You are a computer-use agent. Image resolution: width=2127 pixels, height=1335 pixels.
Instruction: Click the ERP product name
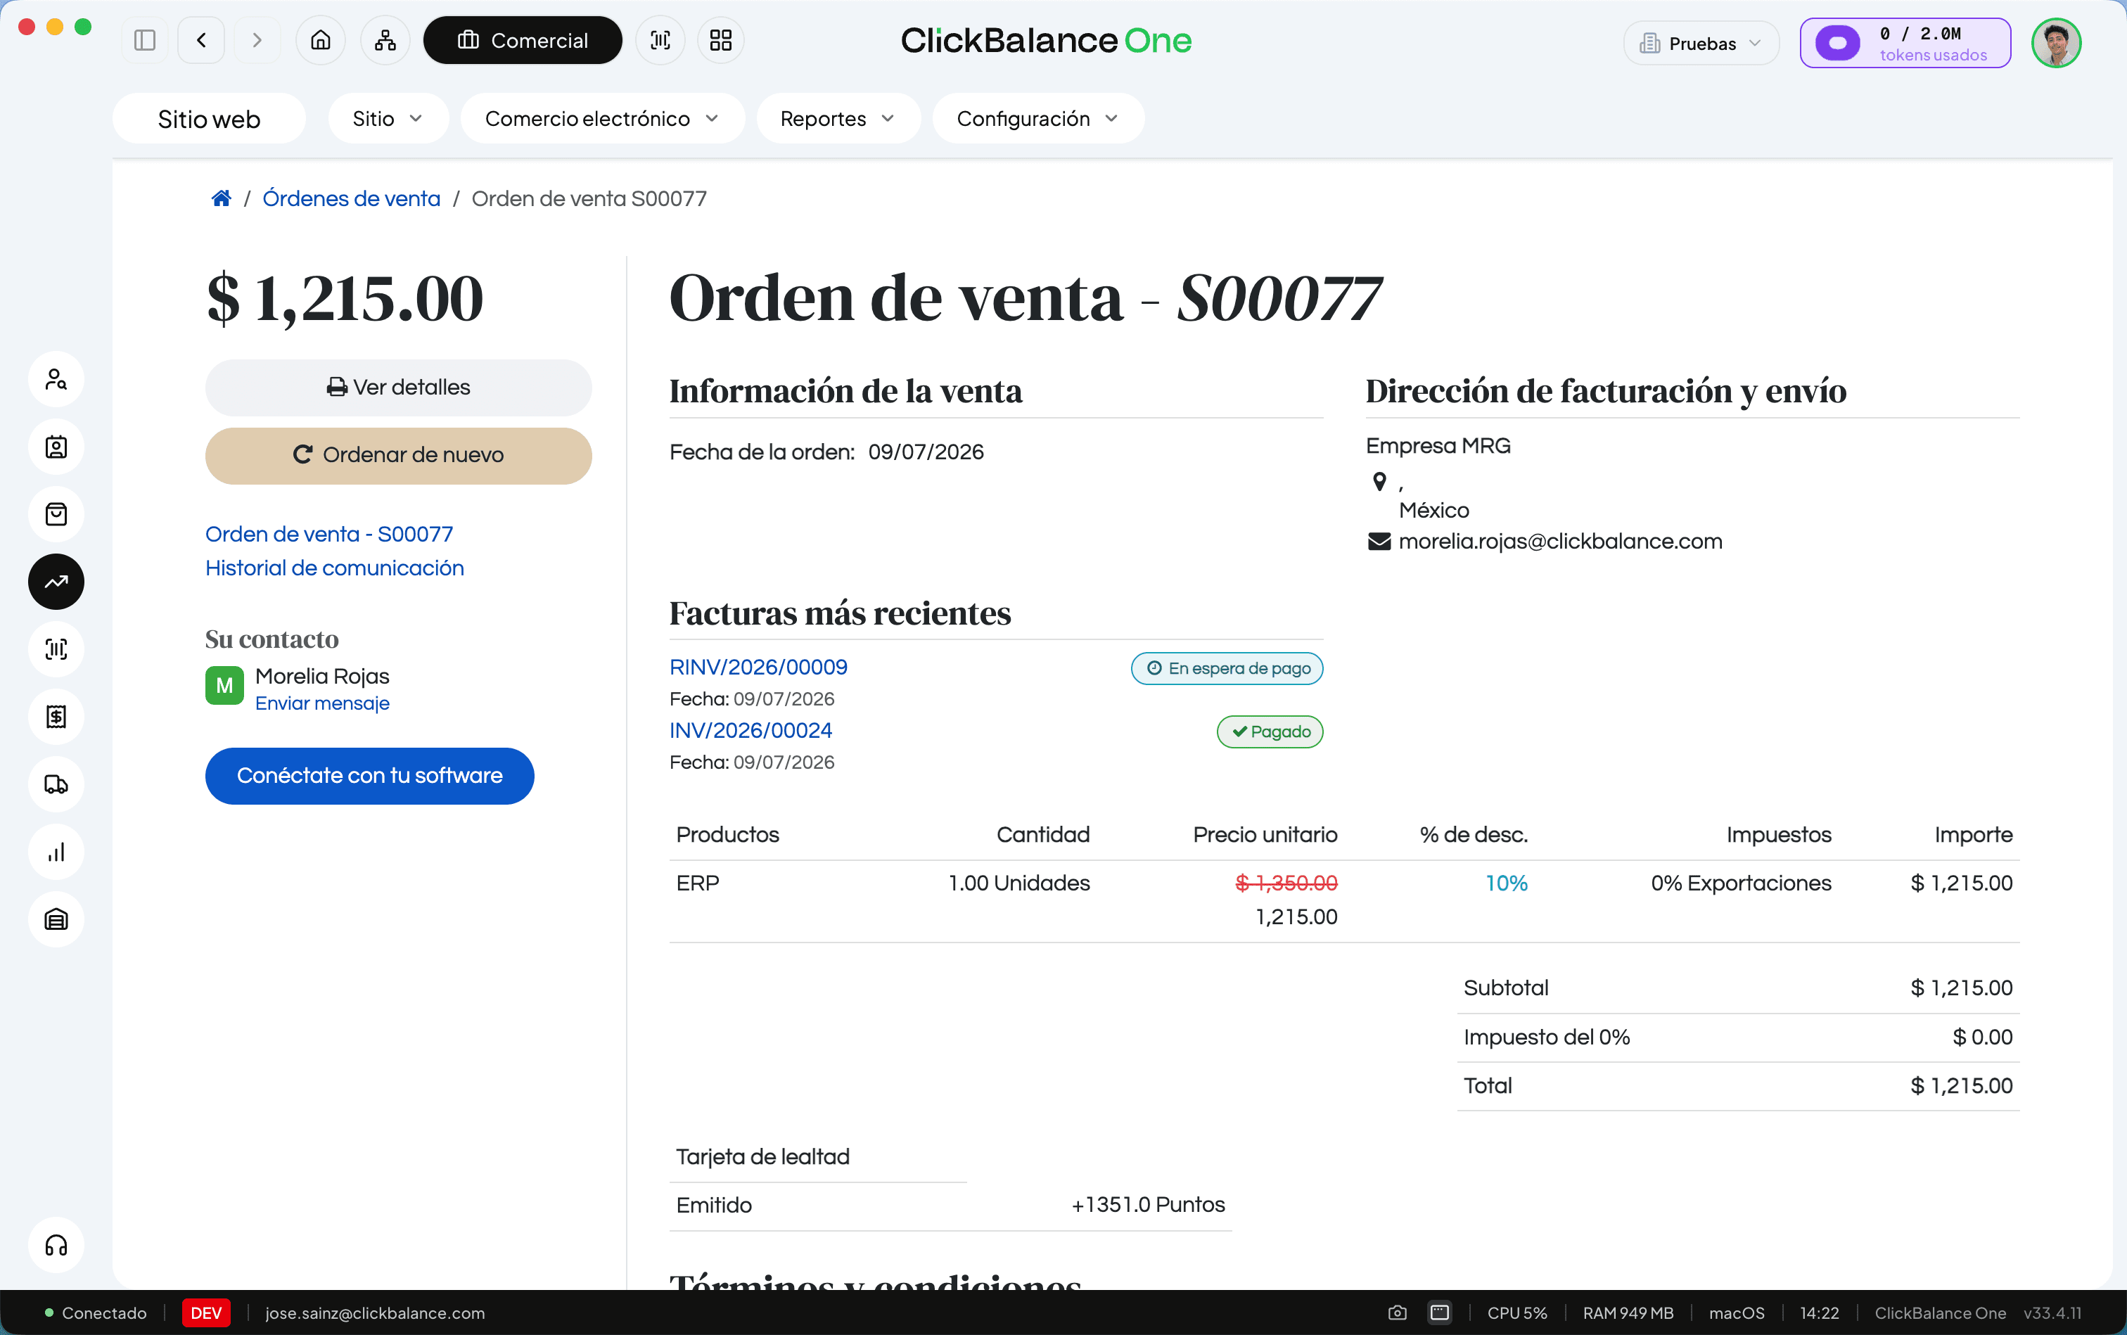point(698,883)
